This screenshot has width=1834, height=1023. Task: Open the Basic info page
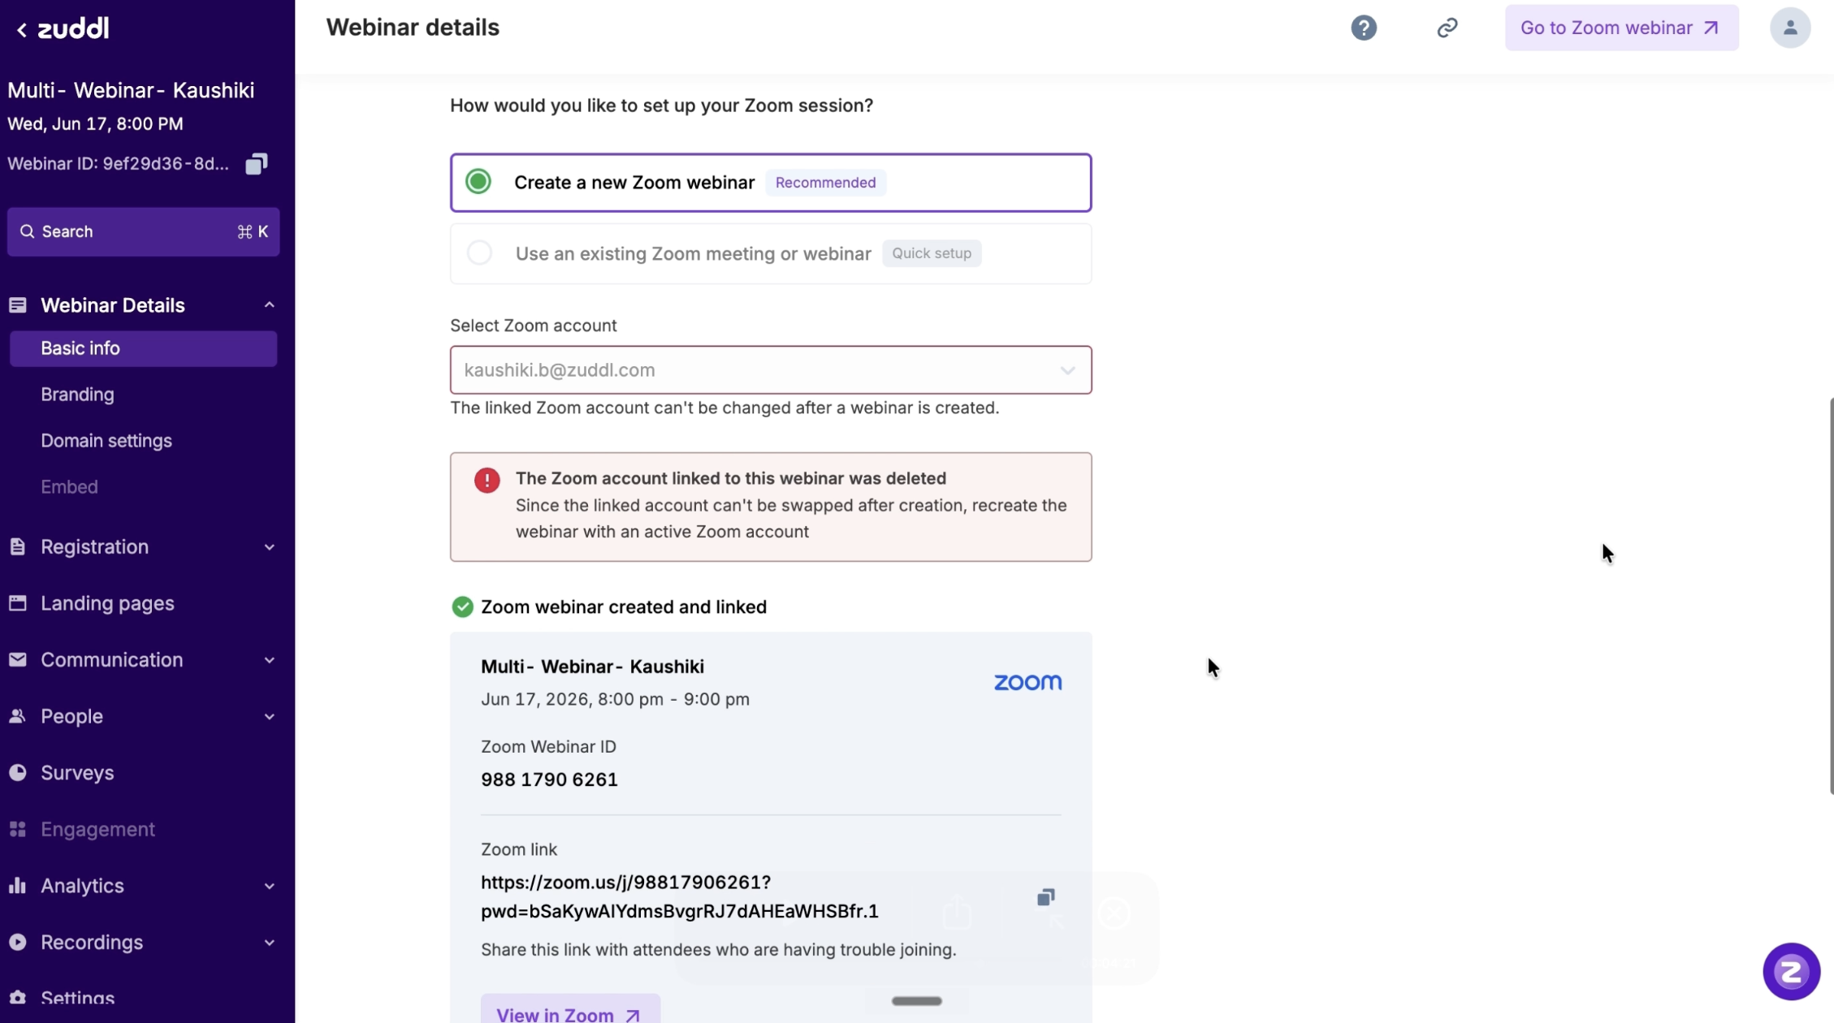pyautogui.click(x=143, y=348)
